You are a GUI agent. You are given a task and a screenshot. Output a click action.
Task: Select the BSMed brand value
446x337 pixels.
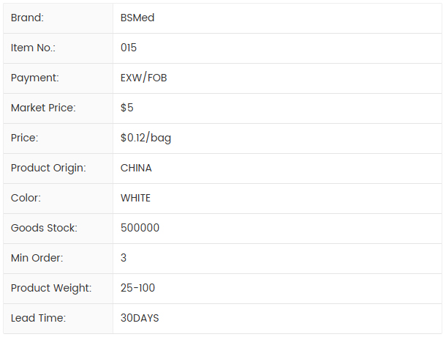point(137,18)
